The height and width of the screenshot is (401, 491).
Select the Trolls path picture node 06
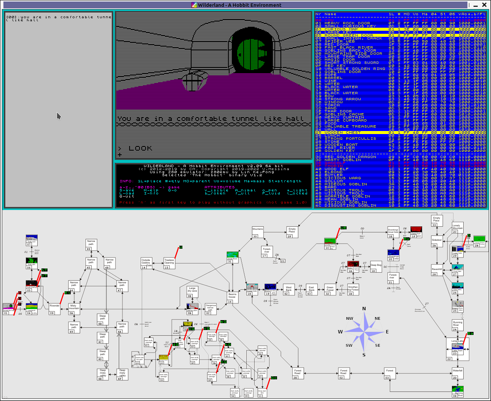click(x=32, y=263)
